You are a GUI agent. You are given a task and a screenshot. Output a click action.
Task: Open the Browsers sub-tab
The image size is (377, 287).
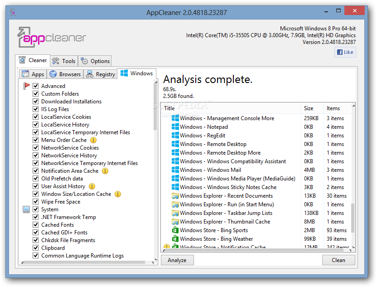click(x=65, y=74)
